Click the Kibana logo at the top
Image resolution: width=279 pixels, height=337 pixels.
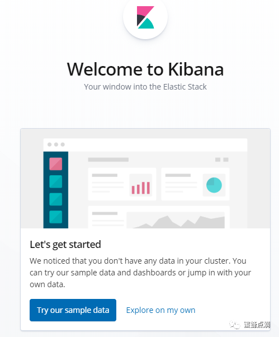click(x=145, y=17)
